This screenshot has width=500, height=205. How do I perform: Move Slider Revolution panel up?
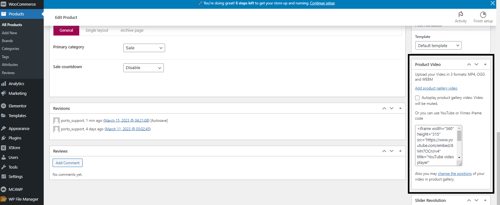point(469,200)
